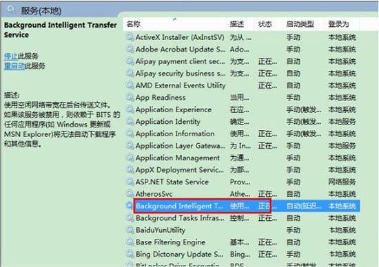
Task: Click Prov... description of ASP.NET State Service
Action: (x=240, y=182)
